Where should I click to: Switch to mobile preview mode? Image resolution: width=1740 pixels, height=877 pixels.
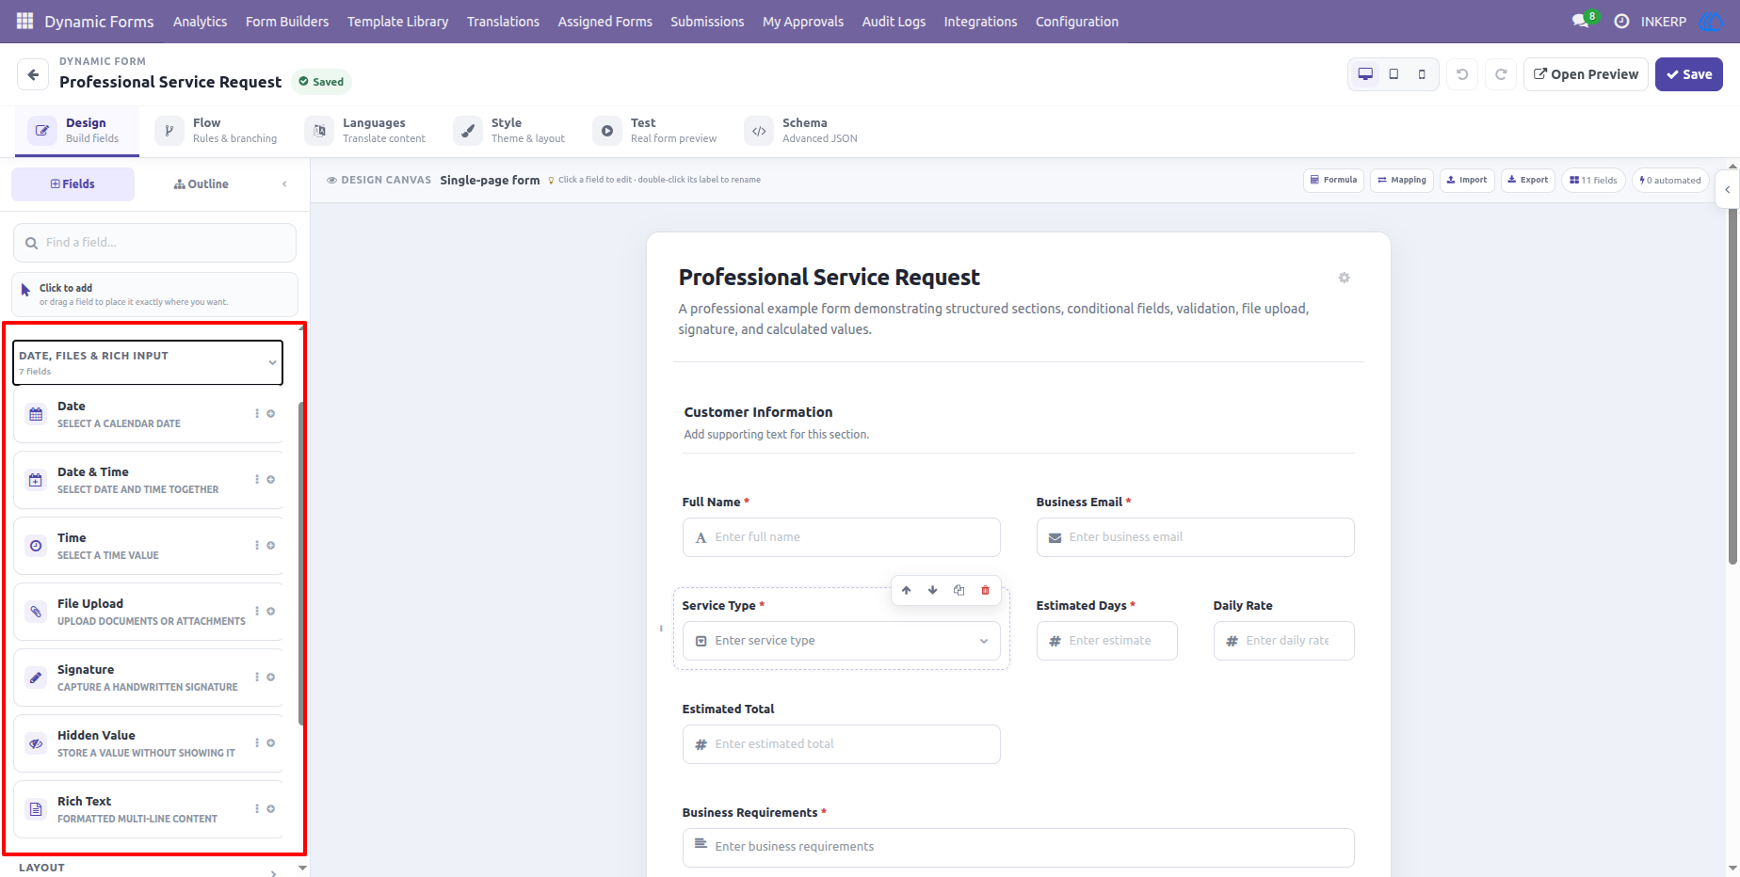(x=1422, y=74)
